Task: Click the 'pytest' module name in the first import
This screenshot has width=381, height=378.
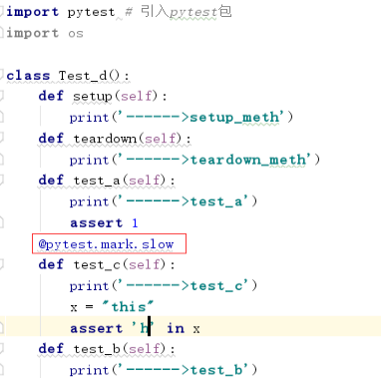Action: (x=91, y=13)
